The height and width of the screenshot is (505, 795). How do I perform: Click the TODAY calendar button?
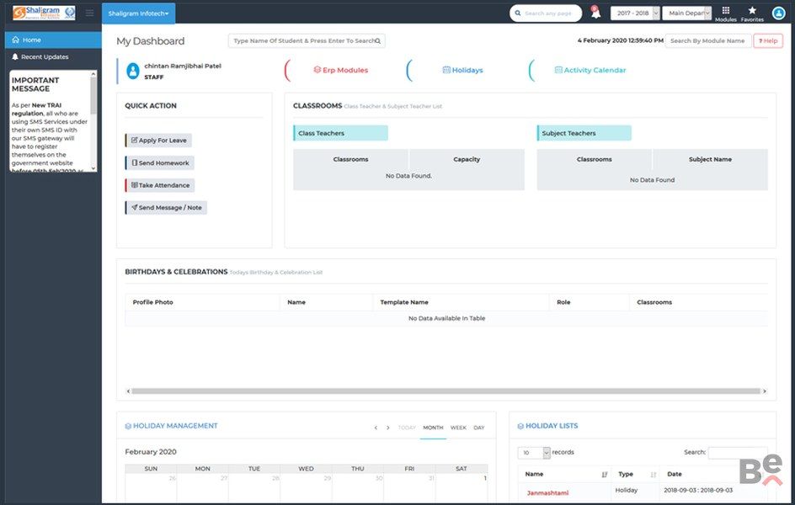pos(407,428)
